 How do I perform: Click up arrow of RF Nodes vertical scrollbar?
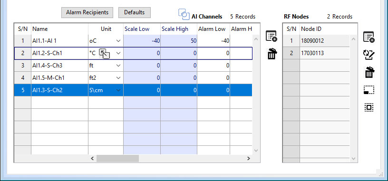pos(353,39)
